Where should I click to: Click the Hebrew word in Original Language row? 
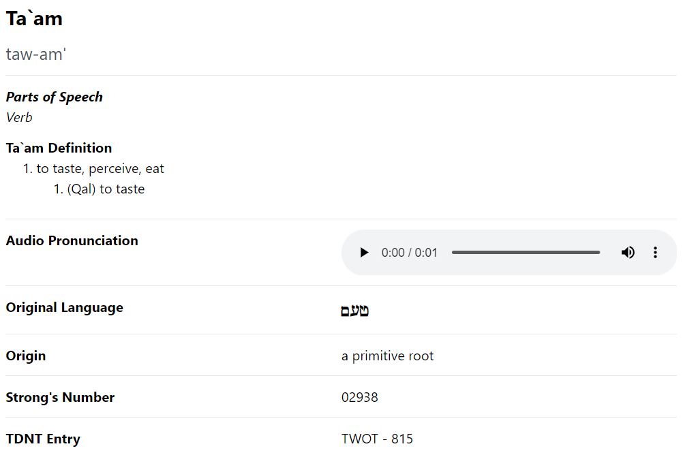355,311
